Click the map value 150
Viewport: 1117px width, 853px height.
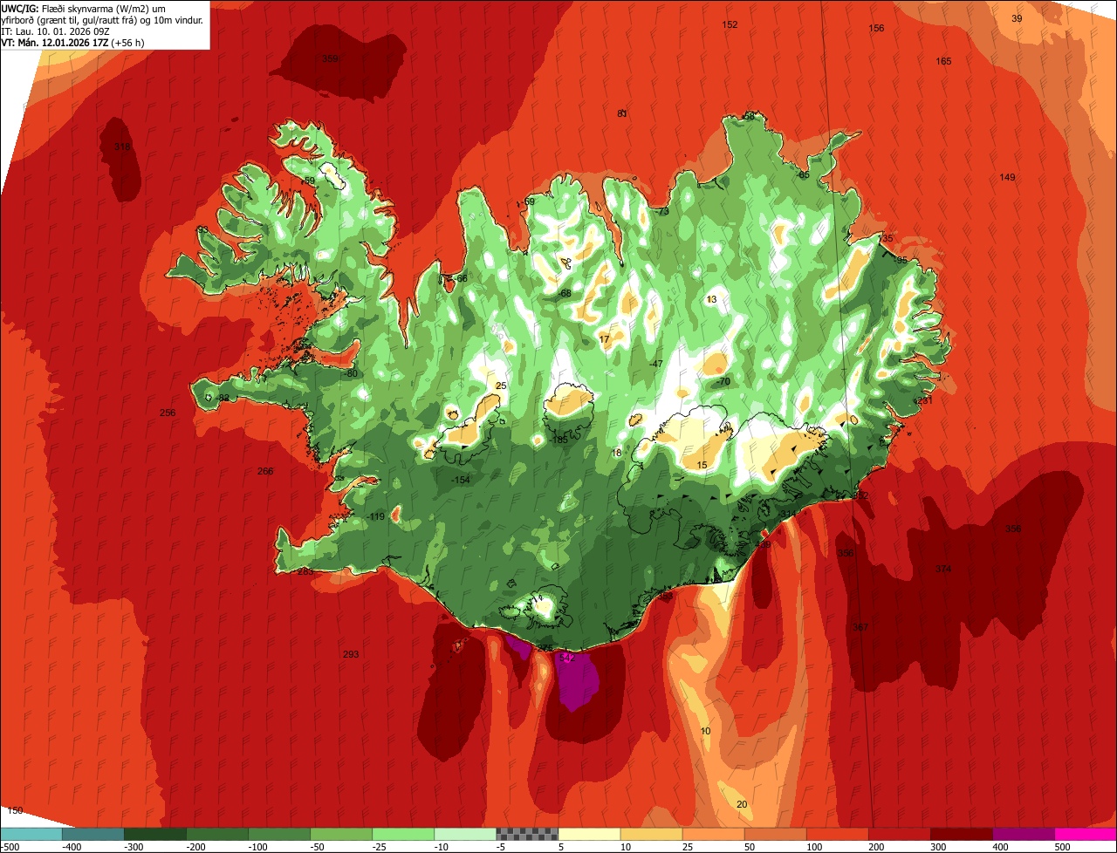pos(15,811)
